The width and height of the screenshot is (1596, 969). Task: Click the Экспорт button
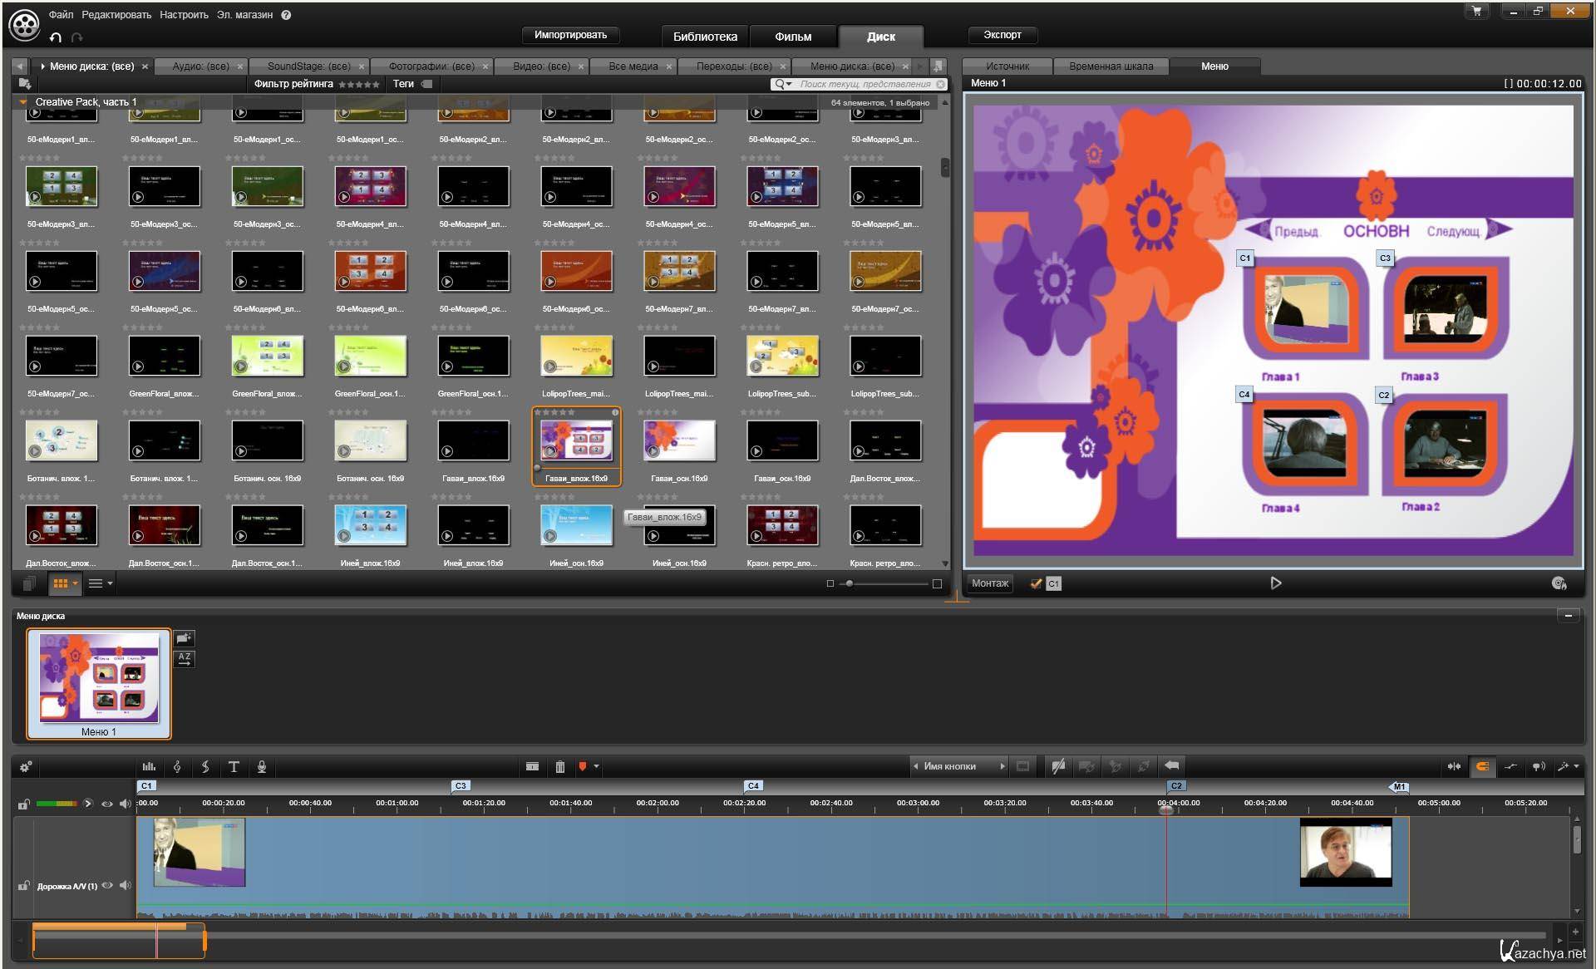tap(1002, 35)
